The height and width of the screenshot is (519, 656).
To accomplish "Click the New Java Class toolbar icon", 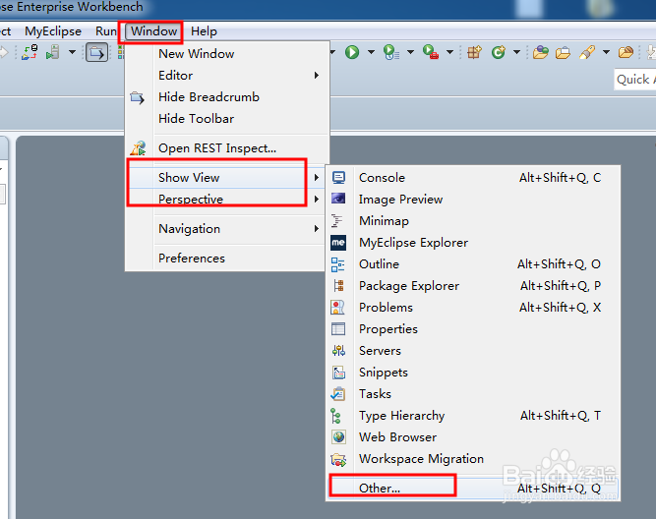I will tap(499, 52).
